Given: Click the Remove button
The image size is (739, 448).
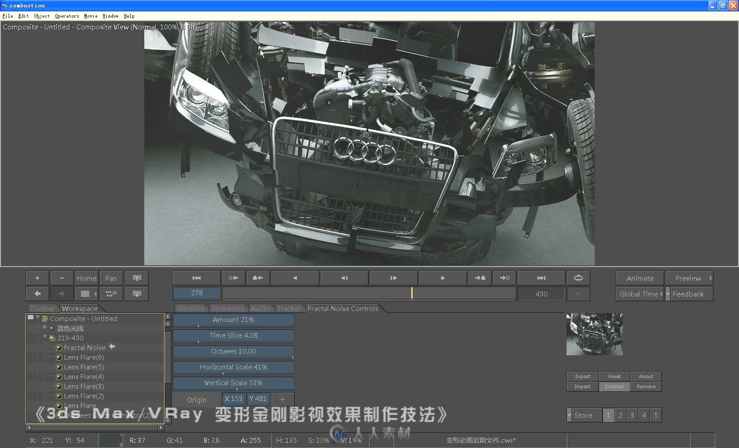Looking at the screenshot, I should pyautogui.click(x=646, y=387).
